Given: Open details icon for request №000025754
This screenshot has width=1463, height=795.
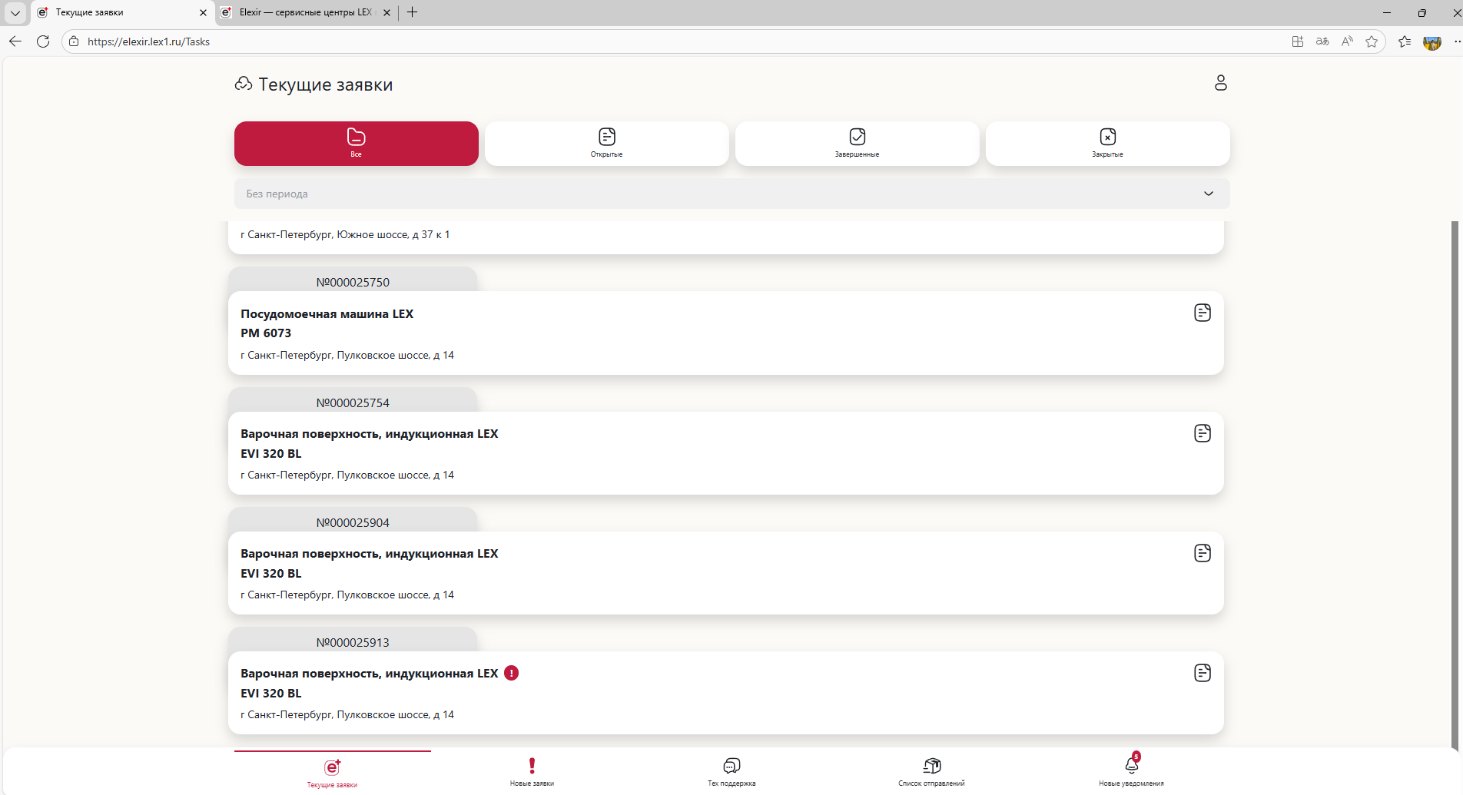Looking at the screenshot, I should pyautogui.click(x=1202, y=433).
